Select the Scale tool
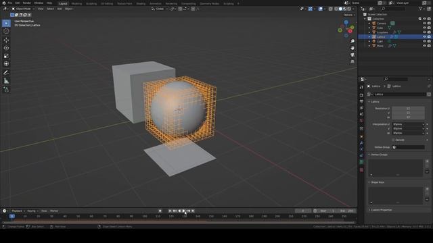The height and width of the screenshot is (243, 433). [6, 56]
